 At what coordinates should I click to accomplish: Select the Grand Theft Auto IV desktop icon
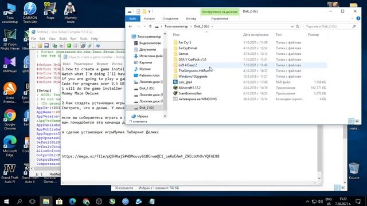pyautogui.click(x=10, y=173)
